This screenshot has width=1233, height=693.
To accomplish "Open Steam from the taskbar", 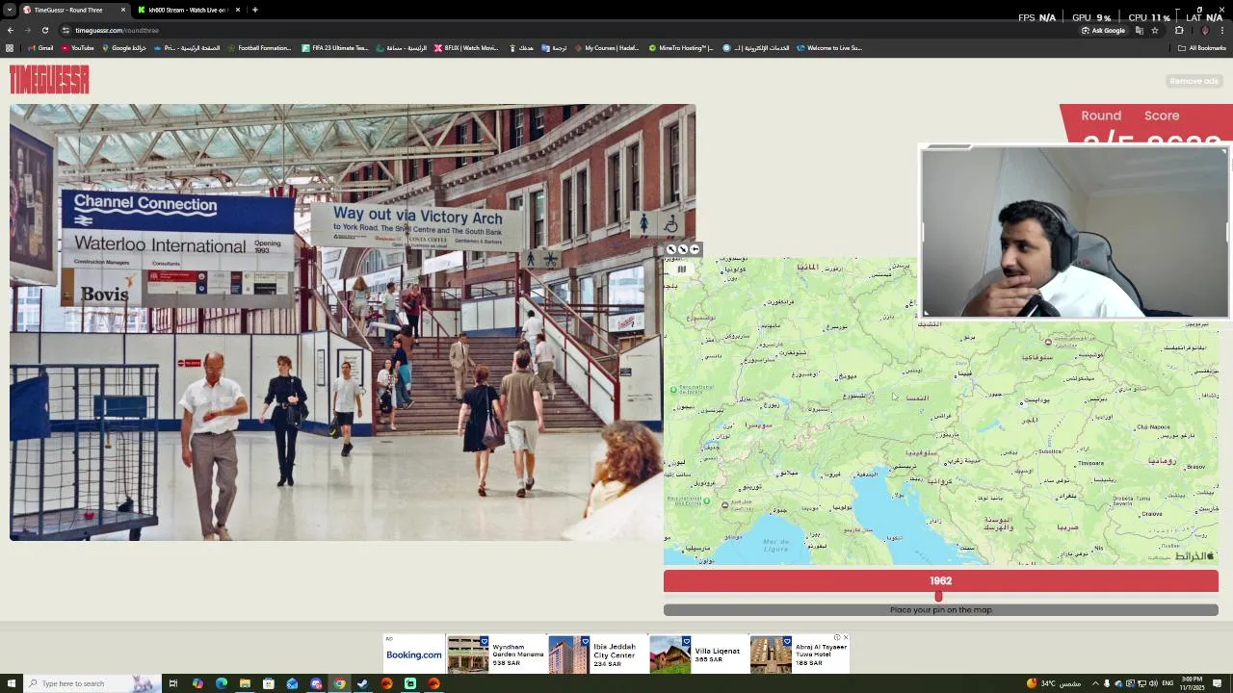I will (x=362, y=683).
